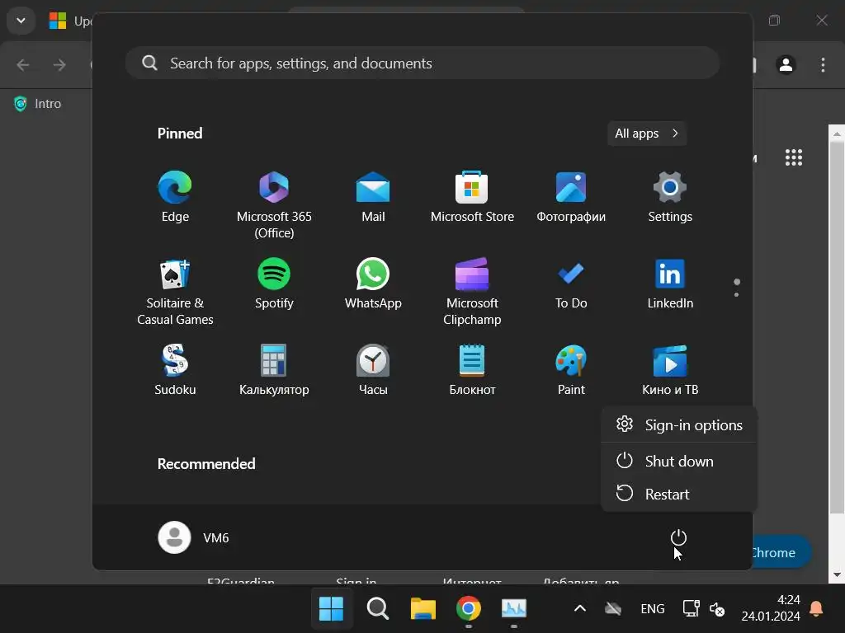Open the To Do app

coord(571,284)
